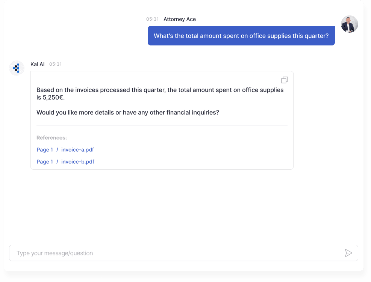Click the slash separator before invoice-a.pdf
The image size is (371, 282).
tap(57, 149)
